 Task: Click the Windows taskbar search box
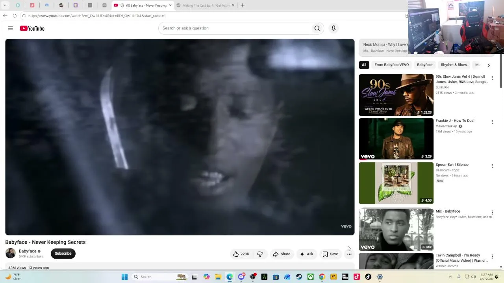click(x=159, y=277)
